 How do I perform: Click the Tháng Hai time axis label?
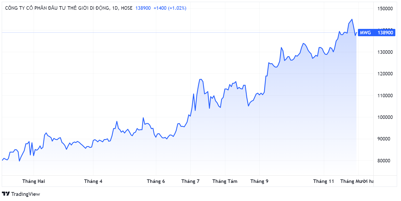(34, 181)
